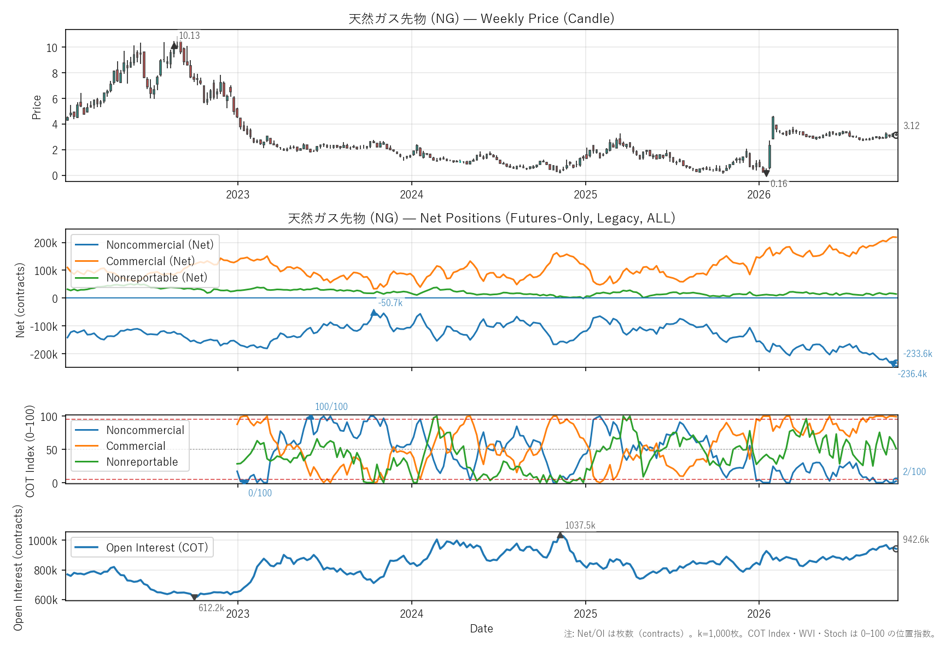945x645 pixels.
Task: Click the 100/100 COT index peak marker
Action: tap(311, 417)
